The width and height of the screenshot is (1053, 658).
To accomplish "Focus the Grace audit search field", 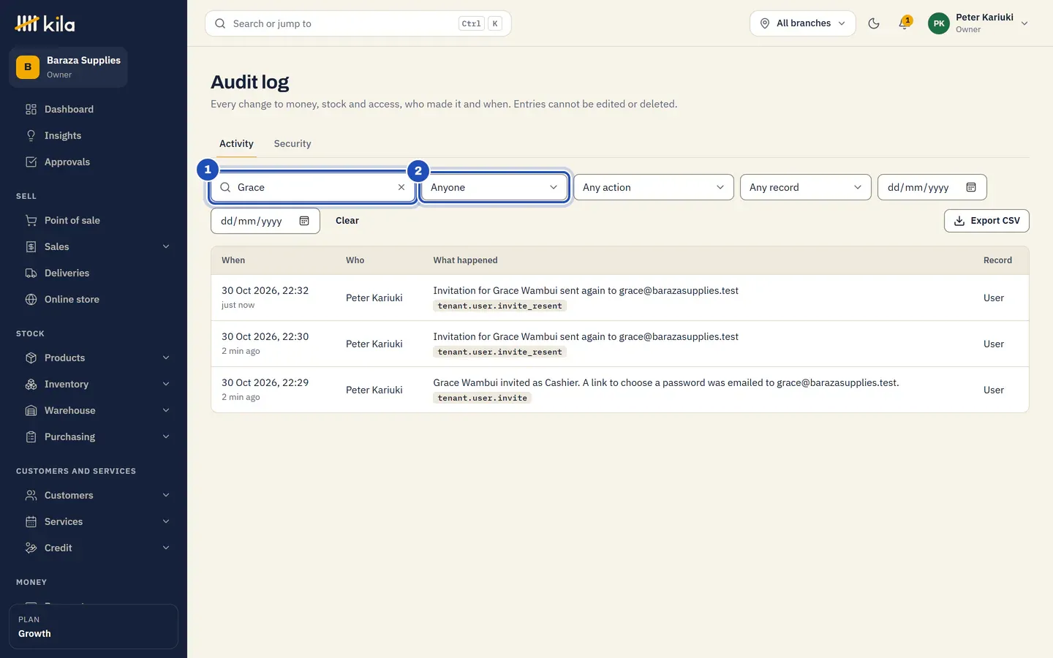I will [313, 187].
